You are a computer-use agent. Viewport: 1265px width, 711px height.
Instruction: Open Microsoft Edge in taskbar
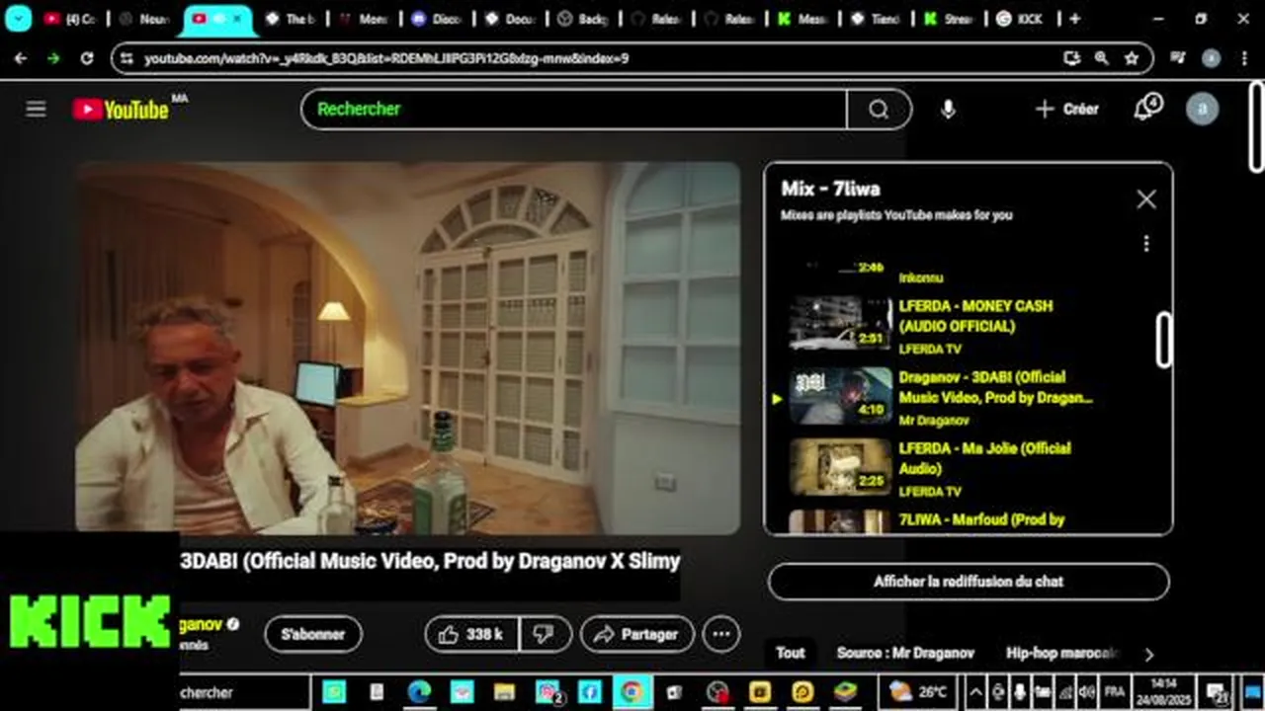[x=419, y=692]
